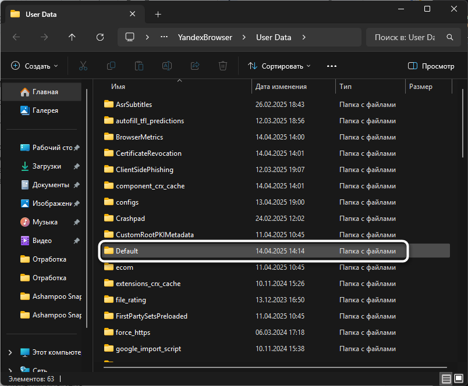Screen dimensions: 468x386
Task: Click the search field Поиск в: User Data
Action: point(405,37)
